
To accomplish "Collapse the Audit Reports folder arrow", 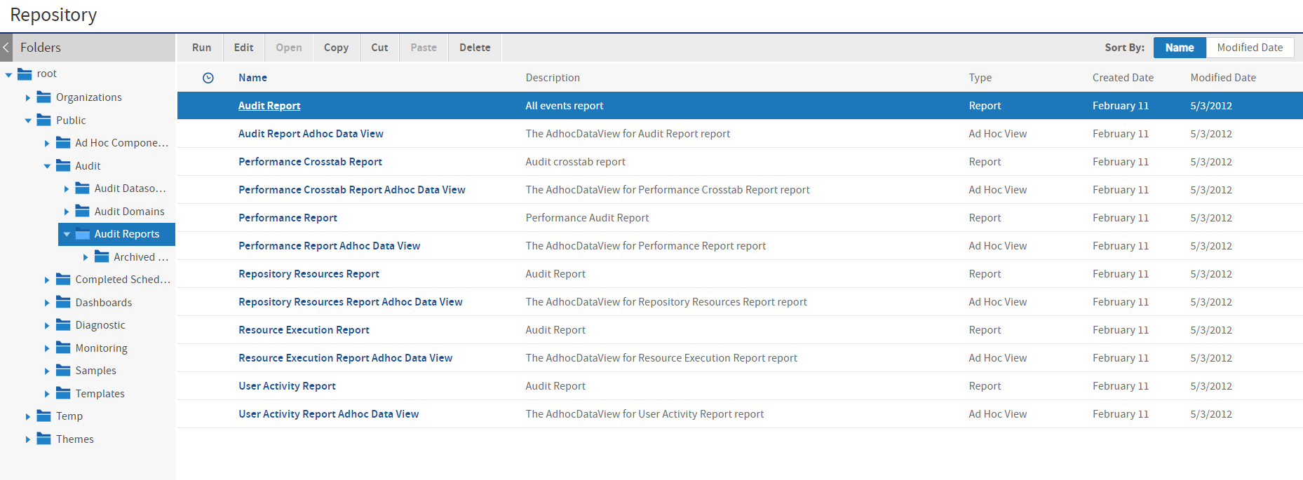I will coord(67,234).
